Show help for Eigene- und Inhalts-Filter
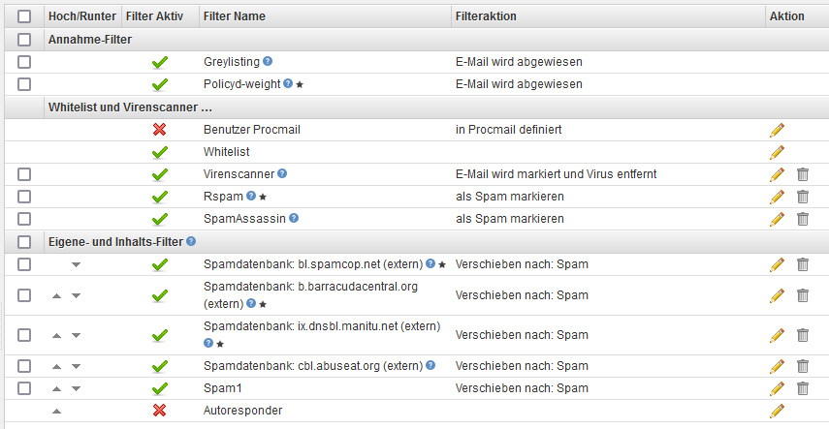This screenshot has width=829, height=429. click(x=191, y=241)
